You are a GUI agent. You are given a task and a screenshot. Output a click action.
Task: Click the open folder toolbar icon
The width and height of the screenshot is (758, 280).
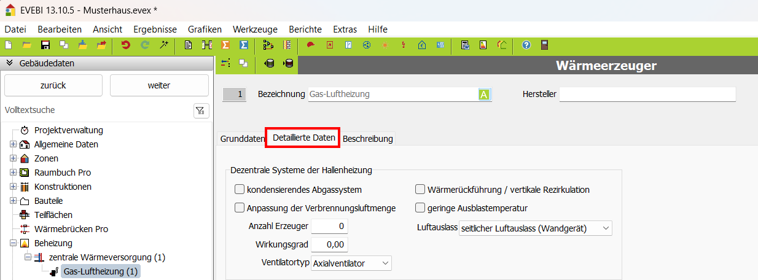(27, 45)
